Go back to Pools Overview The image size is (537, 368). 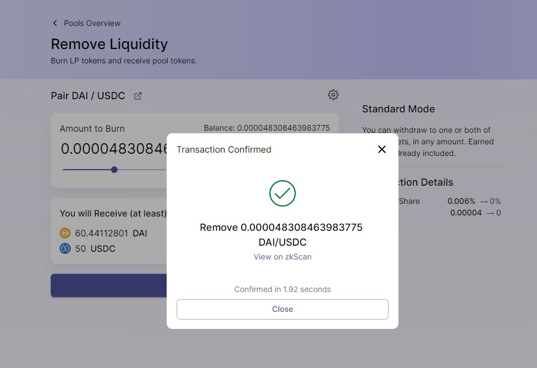click(92, 23)
